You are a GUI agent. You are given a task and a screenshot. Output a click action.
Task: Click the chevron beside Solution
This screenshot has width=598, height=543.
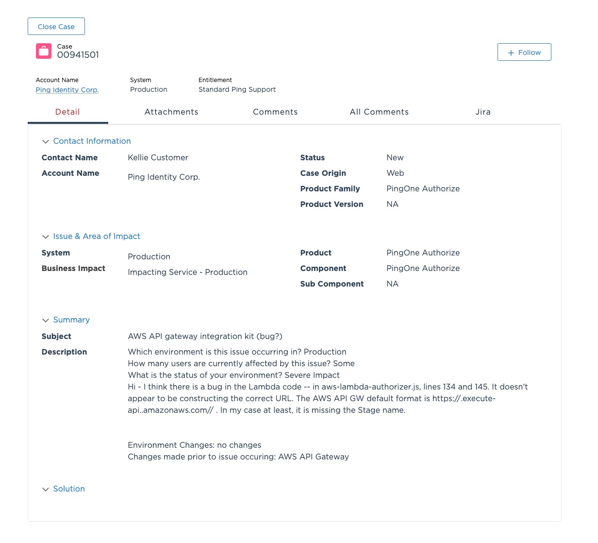(x=46, y=489)
